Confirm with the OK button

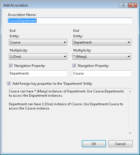coord(94,144)
